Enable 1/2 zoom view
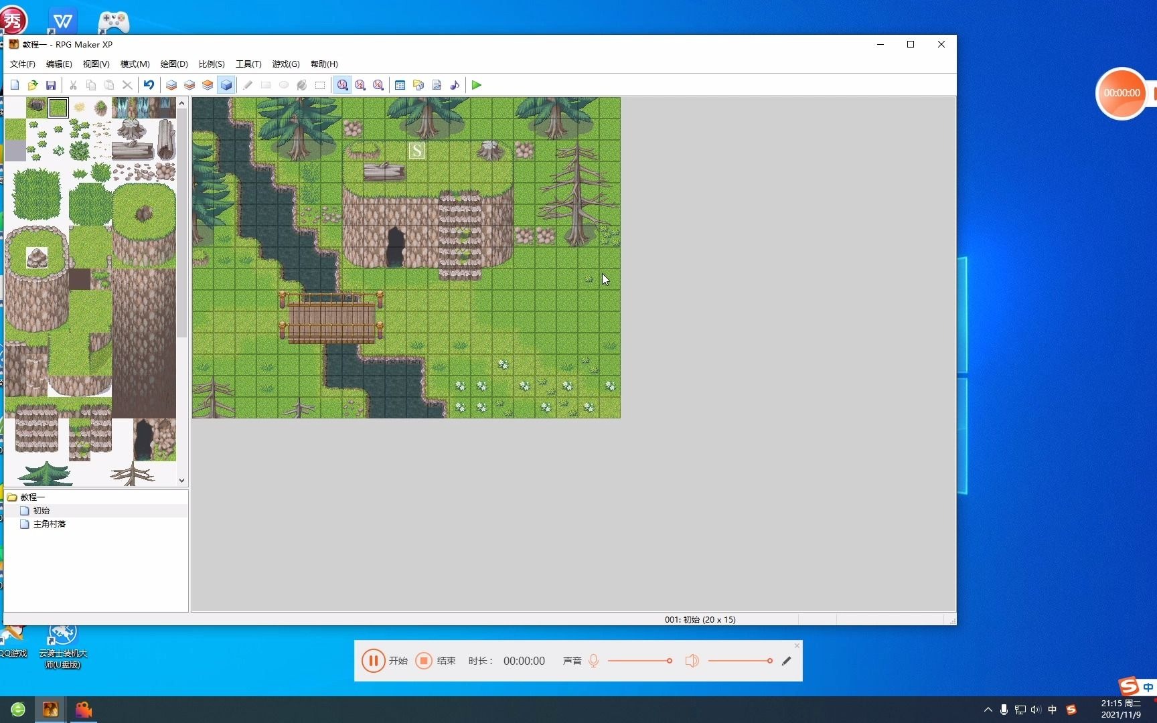This screenshot has width=1157, height=723. click(x=360, y=85)
